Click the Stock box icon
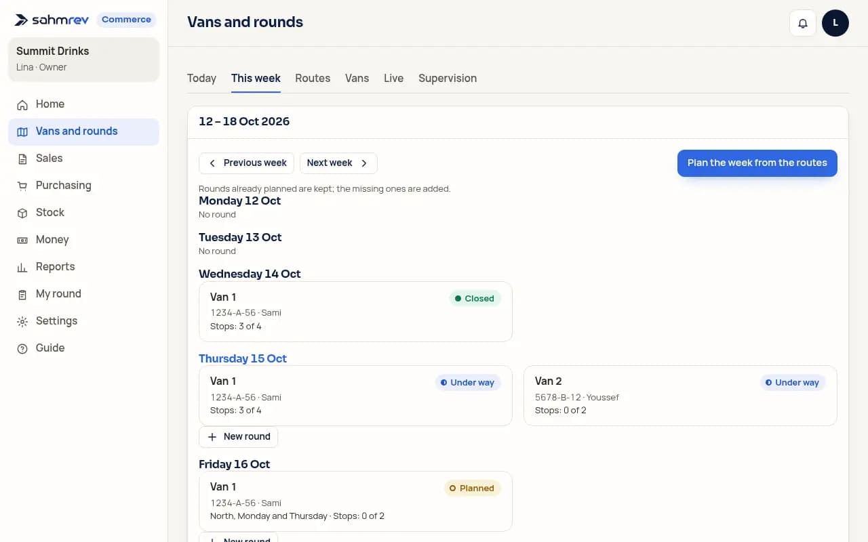Viewport: 868px width, 542px height. click(x=22, y=213)
